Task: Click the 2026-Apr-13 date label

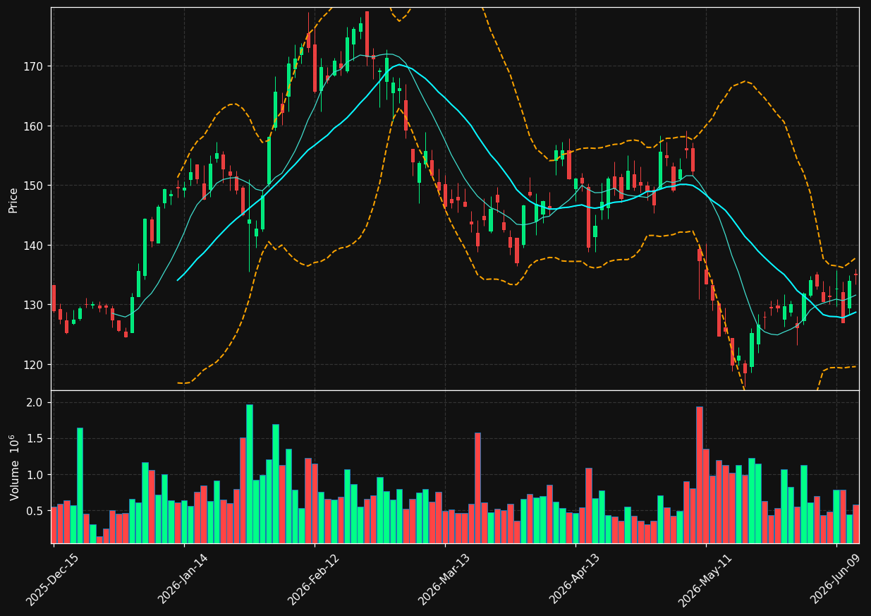Action: coord(575,579)
